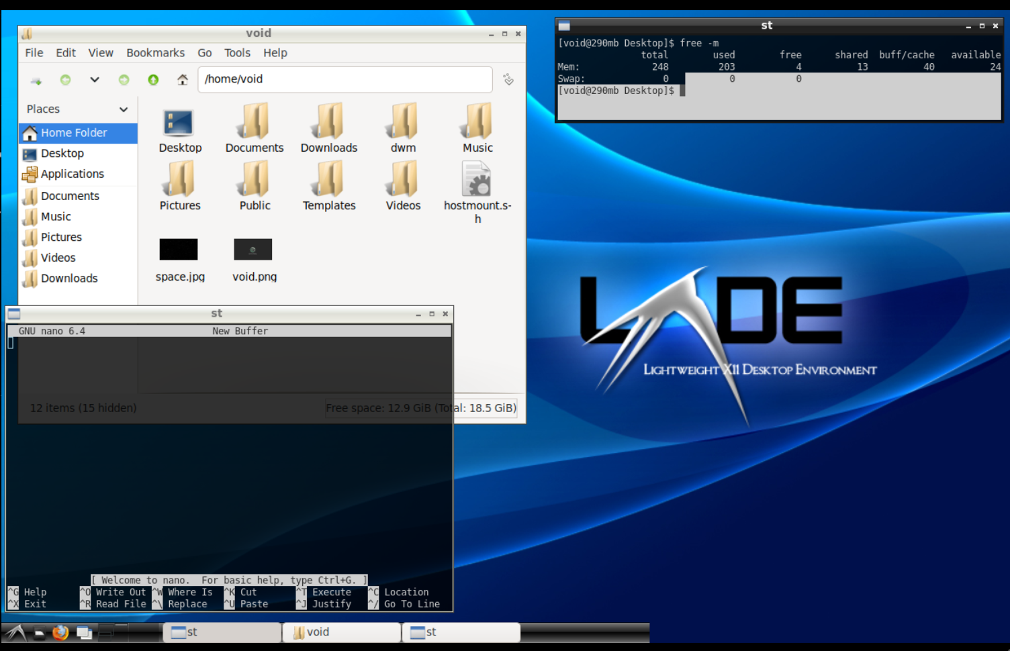Screen dimensions: 1010x651
Task: Click the window menu icon of the free -m terminal
Action: (564, 26)
